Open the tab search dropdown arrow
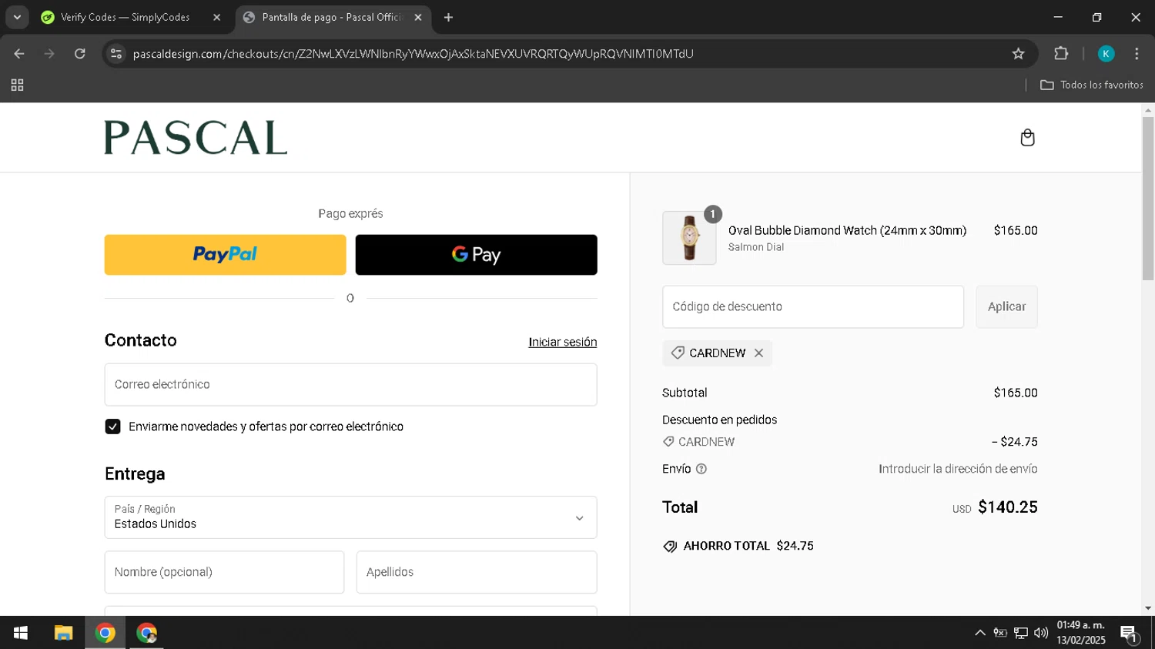The height and width of the screenshot is (649, 1155). pos(17,17)
